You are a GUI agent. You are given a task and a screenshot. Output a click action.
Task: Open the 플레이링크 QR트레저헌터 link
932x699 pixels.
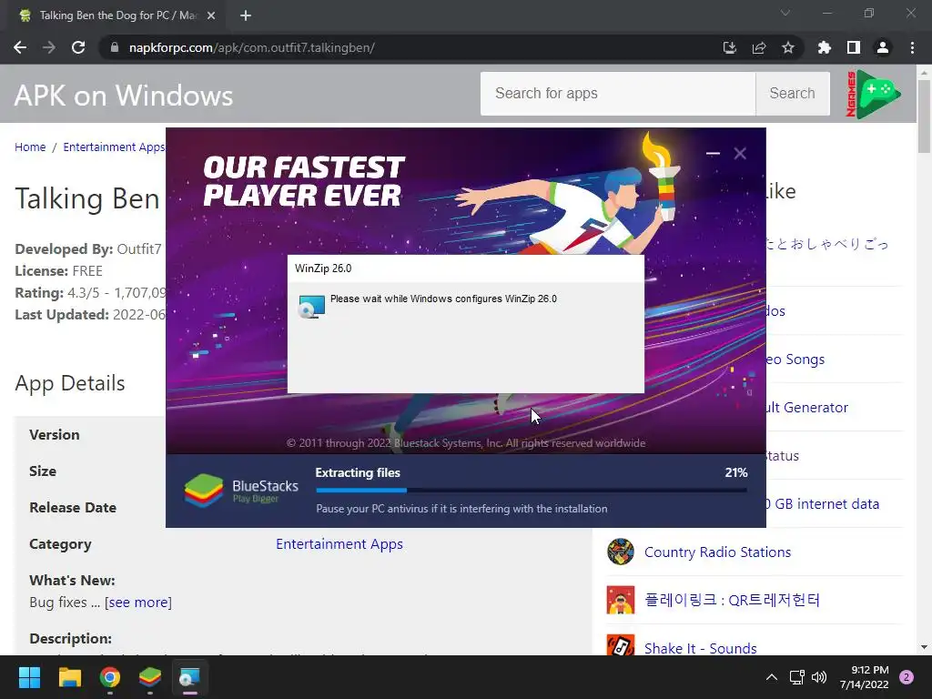pyautogui.click(x=732, y=600)
